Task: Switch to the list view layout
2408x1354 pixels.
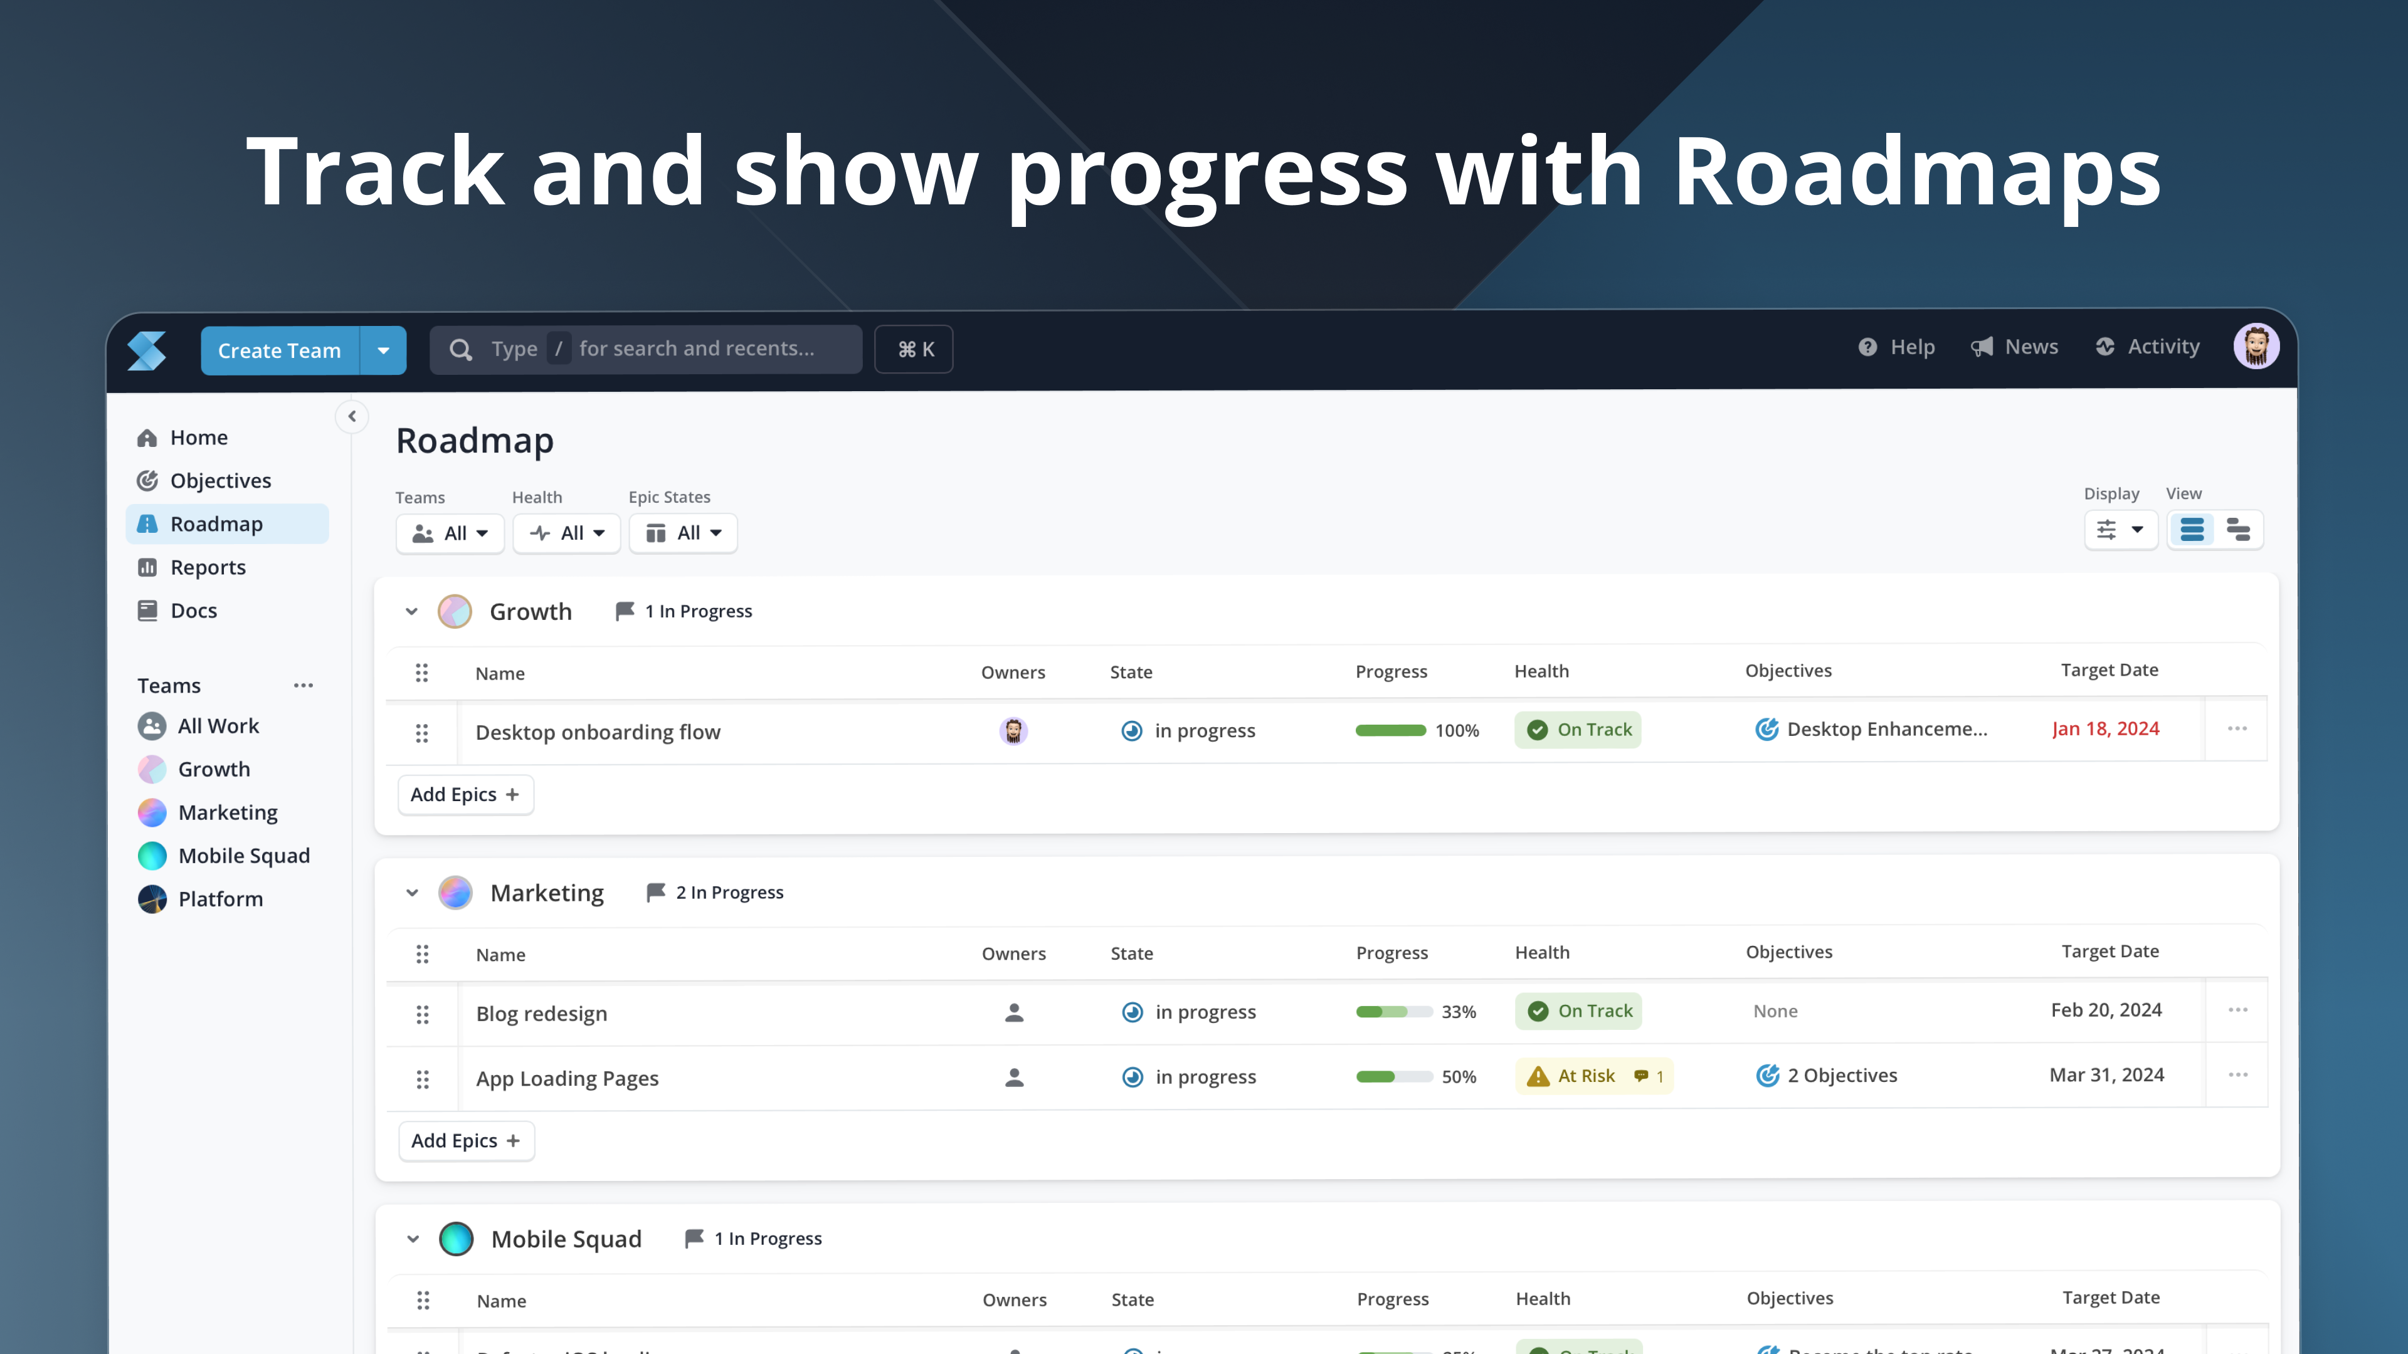Action: click(2192, 530)
